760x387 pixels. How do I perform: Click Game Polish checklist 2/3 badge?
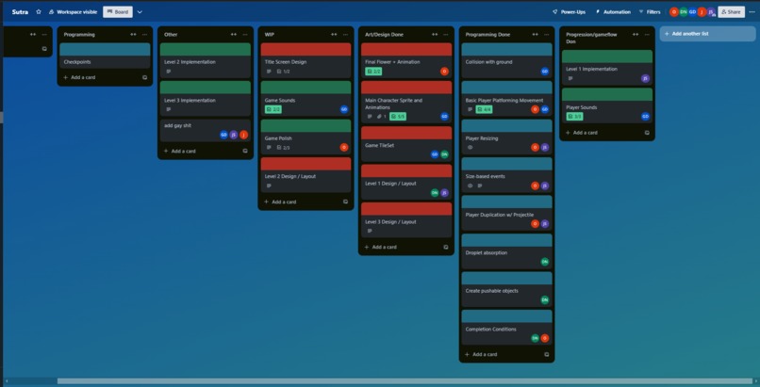click(x=283, y=148)
